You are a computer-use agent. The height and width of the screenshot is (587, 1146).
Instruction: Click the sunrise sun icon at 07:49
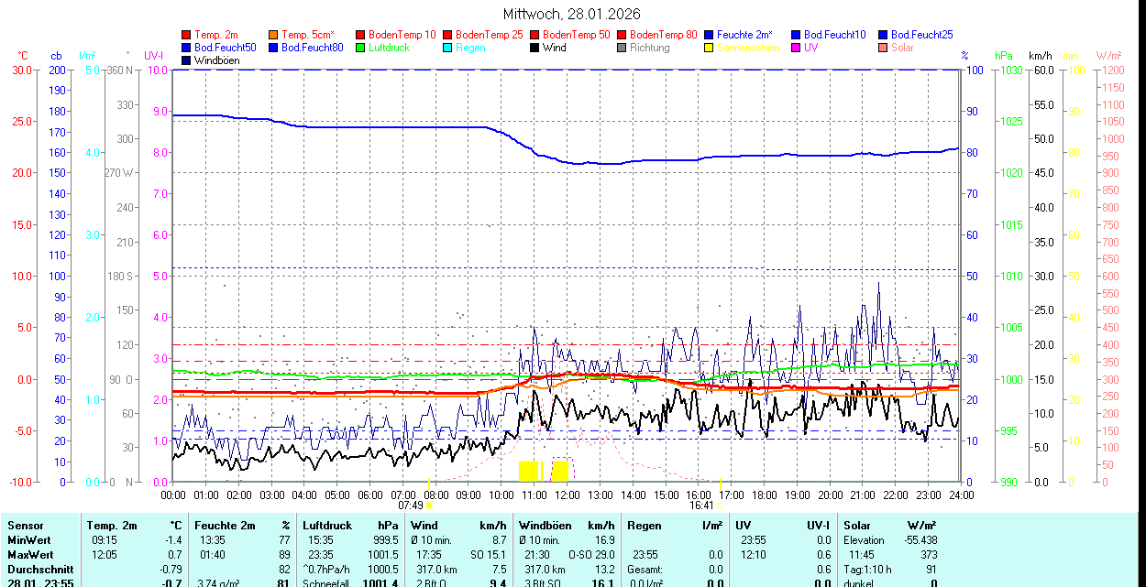(x=430, y=505)
